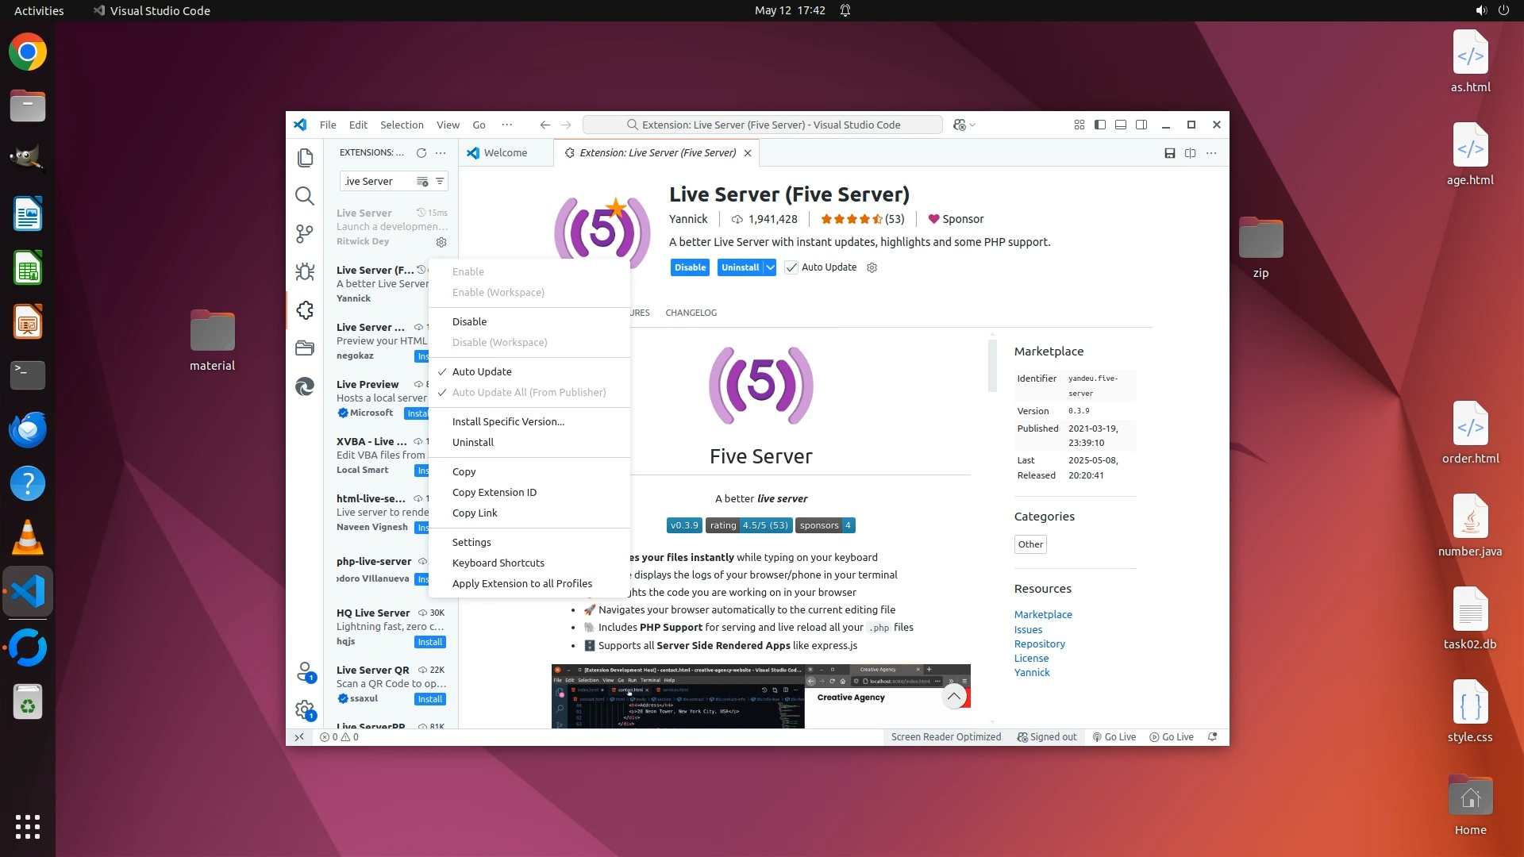The width and height of the screenshot is (1524, 857).
Task: Click the extension page vertical scrollbar
Action: (992, 365)
